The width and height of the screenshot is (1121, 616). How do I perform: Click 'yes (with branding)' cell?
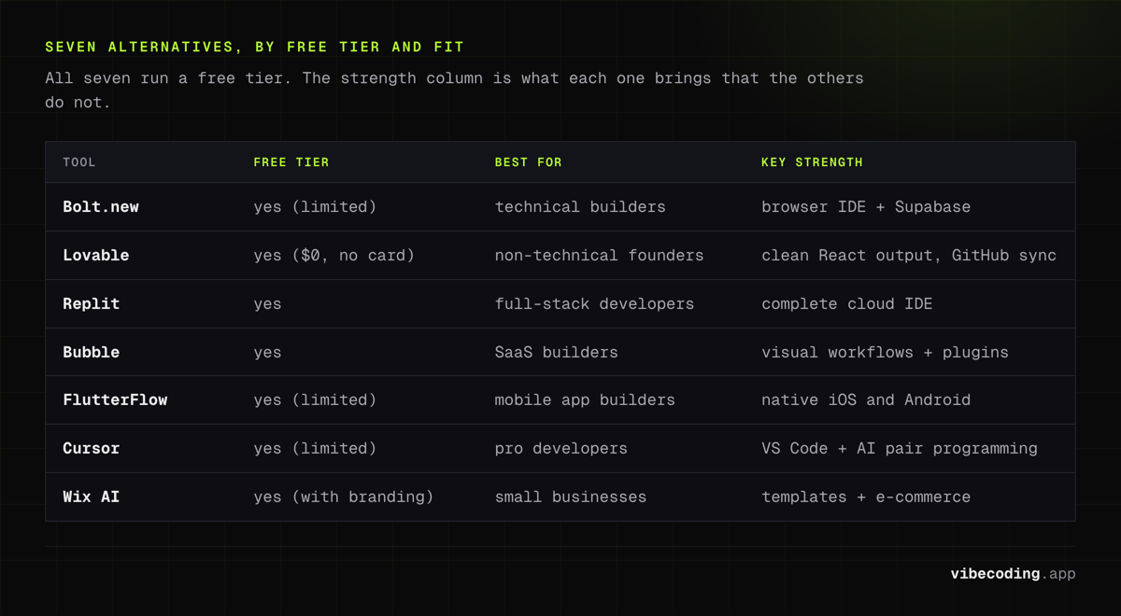[344, 497]
